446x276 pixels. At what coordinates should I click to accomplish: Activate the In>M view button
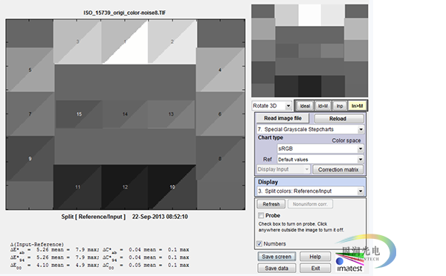357,106
